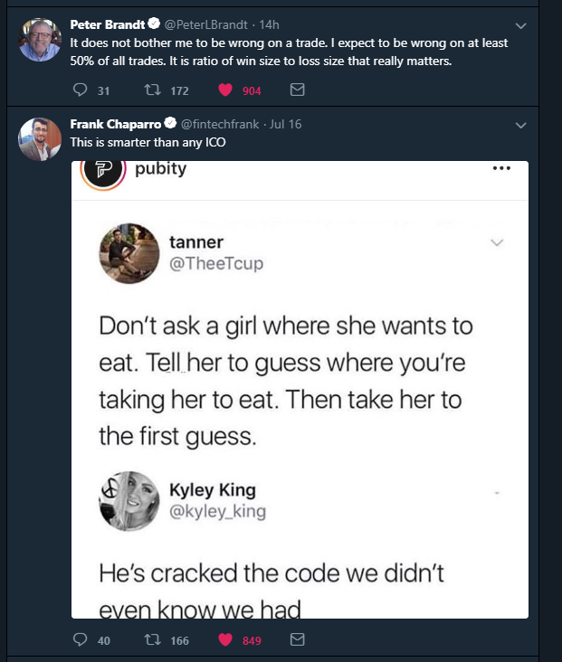Image resolution: width=562 pixels, height=662 pixels.
Task: Enlarge the pubity meme image
Action: (x=300, y=389)
